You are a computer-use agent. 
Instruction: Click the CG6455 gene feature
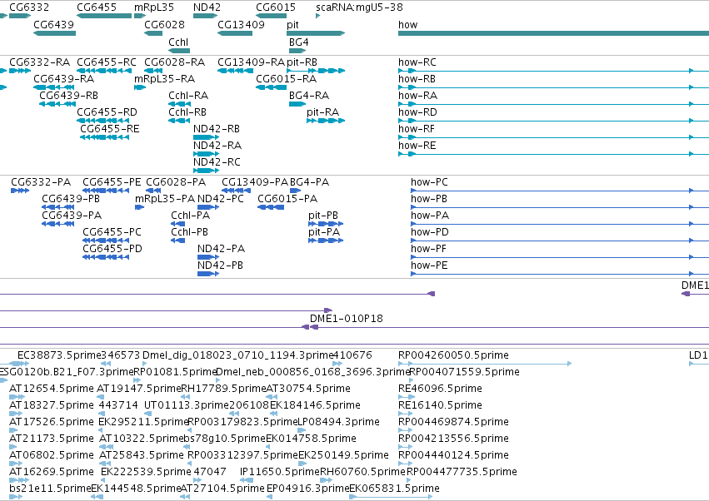point(104,16)
